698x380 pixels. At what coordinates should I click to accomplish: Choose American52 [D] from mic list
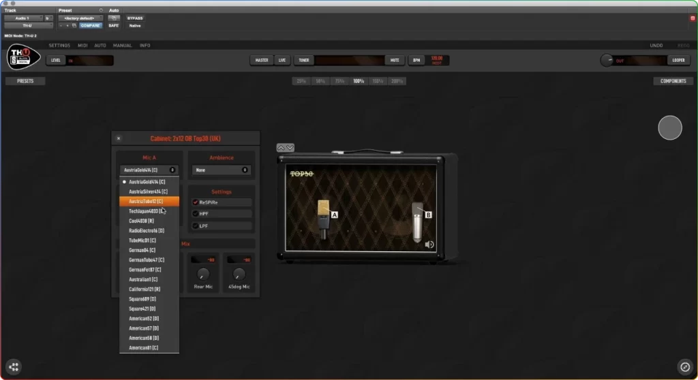pos(149,319)
